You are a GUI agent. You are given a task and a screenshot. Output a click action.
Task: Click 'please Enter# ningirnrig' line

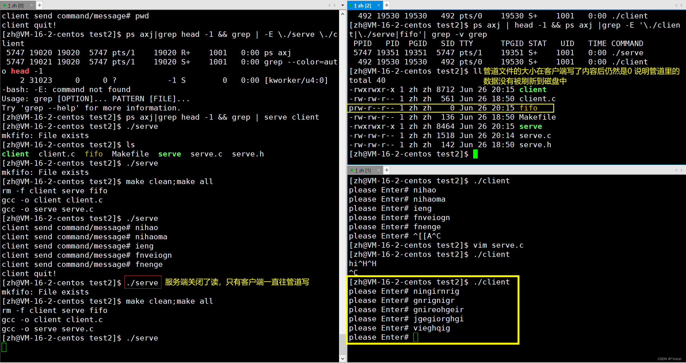coord(404,291)
